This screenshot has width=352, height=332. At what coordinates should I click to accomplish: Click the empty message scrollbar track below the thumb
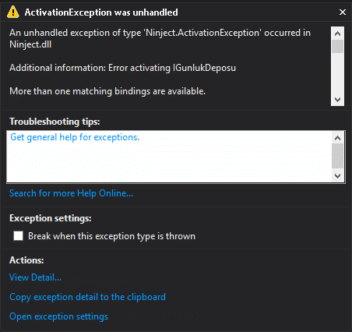coord(337,73)
